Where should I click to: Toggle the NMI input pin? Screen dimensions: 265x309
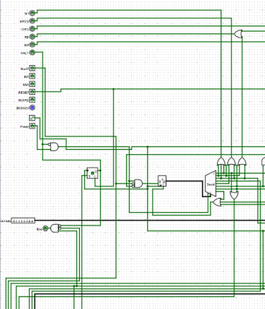33,84
